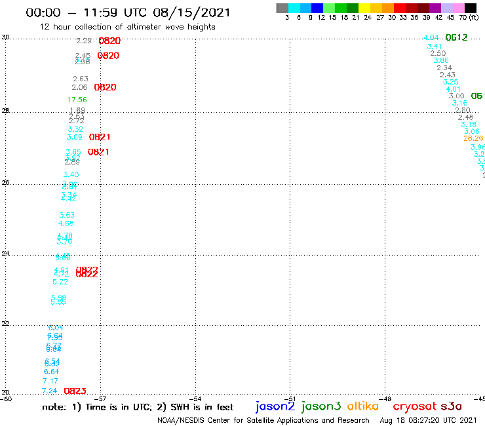Click the -54 longitude axis label
Image resolution: width=485 pixels, height=426 pixels.
tap(195, 399)
